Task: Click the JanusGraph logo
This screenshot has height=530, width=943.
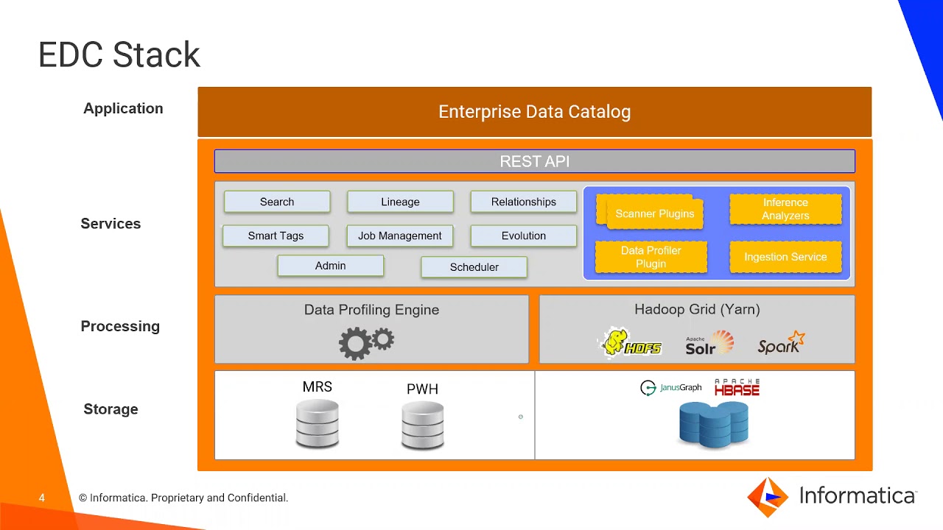Action: [671, 388]
